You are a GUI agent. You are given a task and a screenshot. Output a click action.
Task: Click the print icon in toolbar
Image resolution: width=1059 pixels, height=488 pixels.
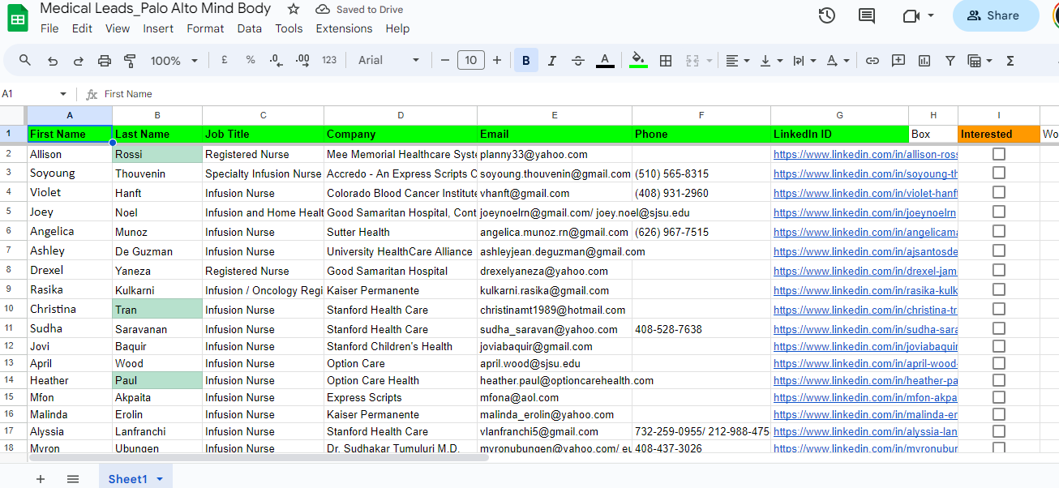pyautogui.click(x=105, y=61)
